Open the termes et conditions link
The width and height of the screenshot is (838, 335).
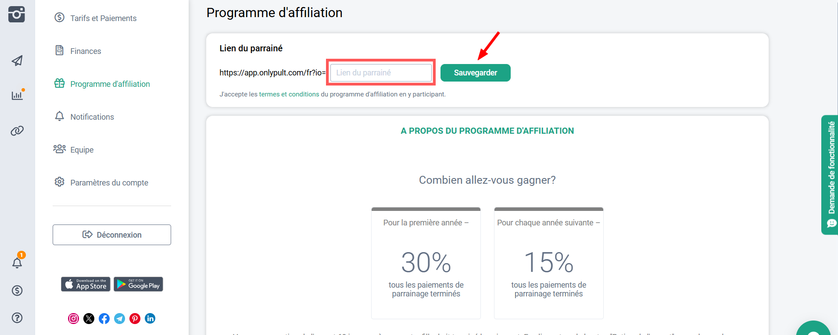point(289,94)
